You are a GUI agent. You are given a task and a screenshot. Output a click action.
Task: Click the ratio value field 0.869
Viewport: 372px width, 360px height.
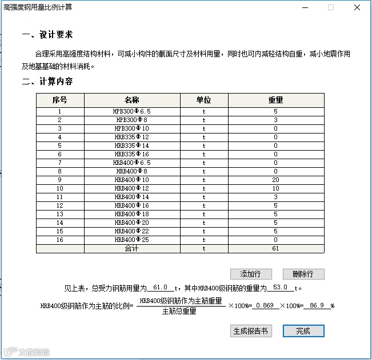pos(265,306)
